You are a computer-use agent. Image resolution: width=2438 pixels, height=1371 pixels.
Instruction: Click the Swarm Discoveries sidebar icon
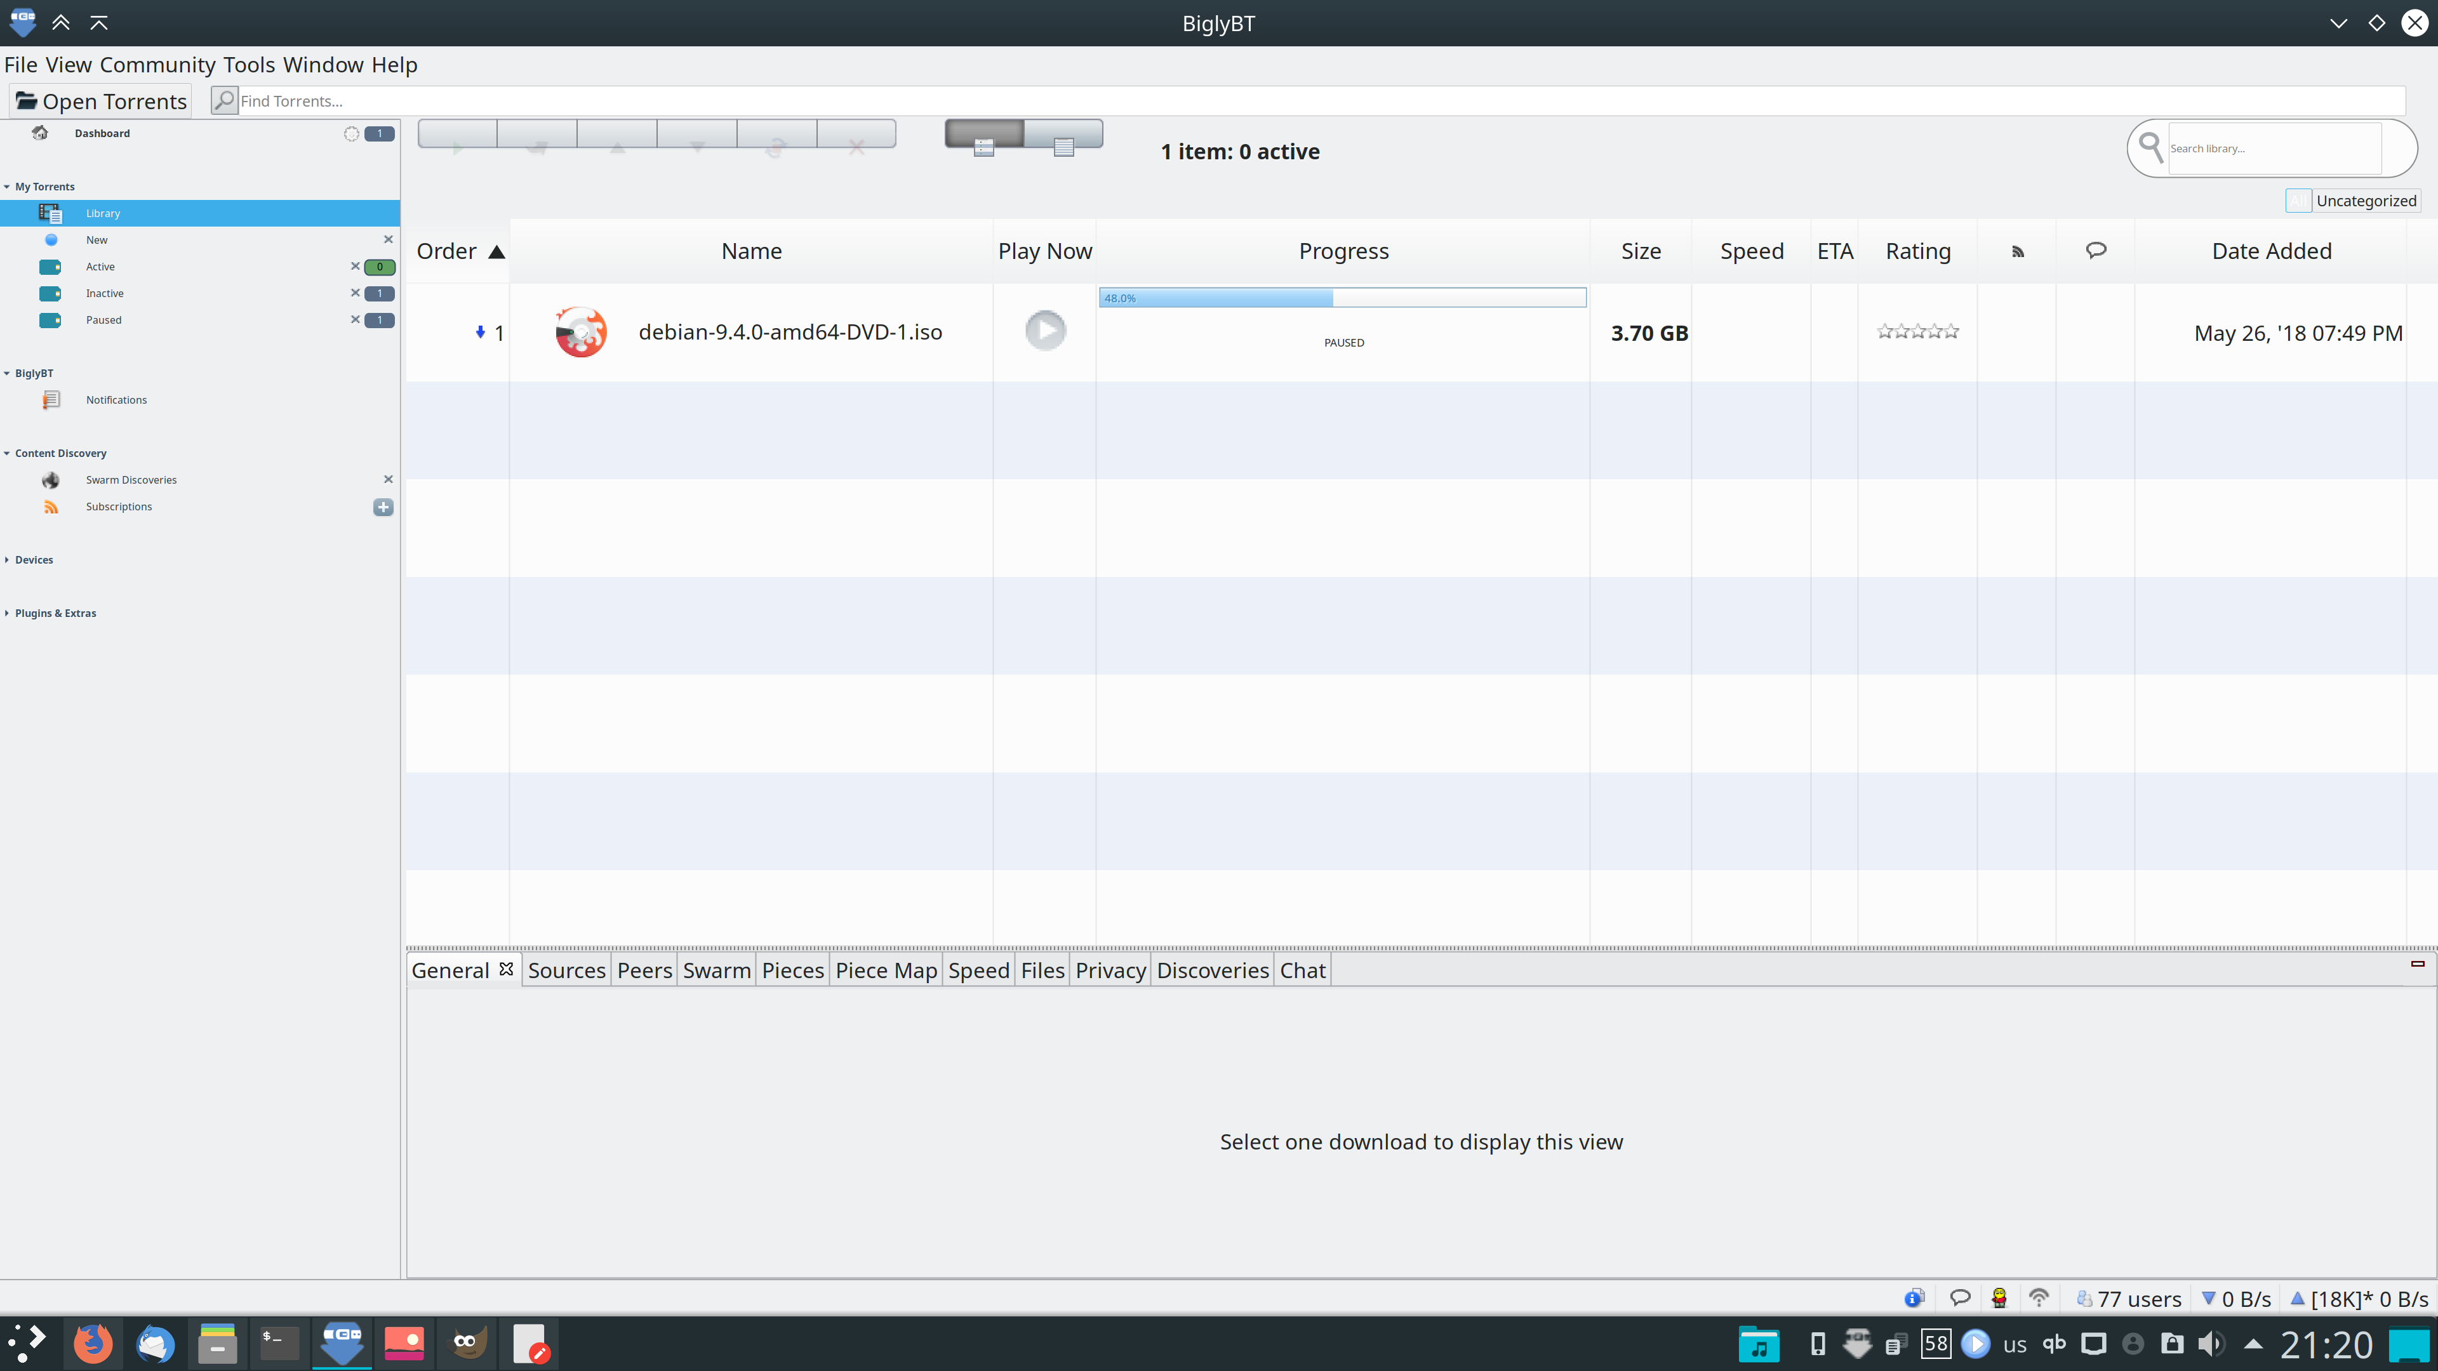(x=51, y=480)
